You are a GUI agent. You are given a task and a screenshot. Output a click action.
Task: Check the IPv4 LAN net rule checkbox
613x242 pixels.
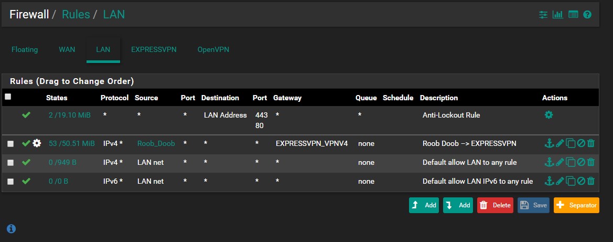(10, 163)
